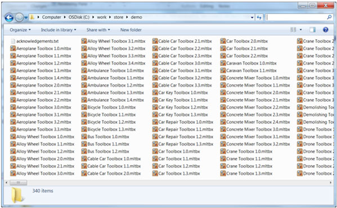Viewport: 337px width, 208px height.
Task: Expand arrow after Computer breadcrumb
Action: click(x=65, y=17)
